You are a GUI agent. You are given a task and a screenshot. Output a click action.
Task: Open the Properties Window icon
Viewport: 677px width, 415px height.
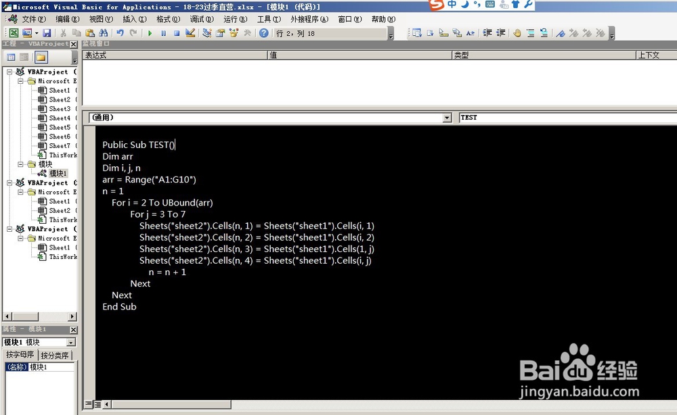(x=220, y=33)
